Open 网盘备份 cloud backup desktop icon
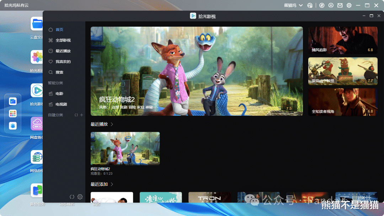The width and height of the screenshot is (384, 216). (x=37, y=124)
